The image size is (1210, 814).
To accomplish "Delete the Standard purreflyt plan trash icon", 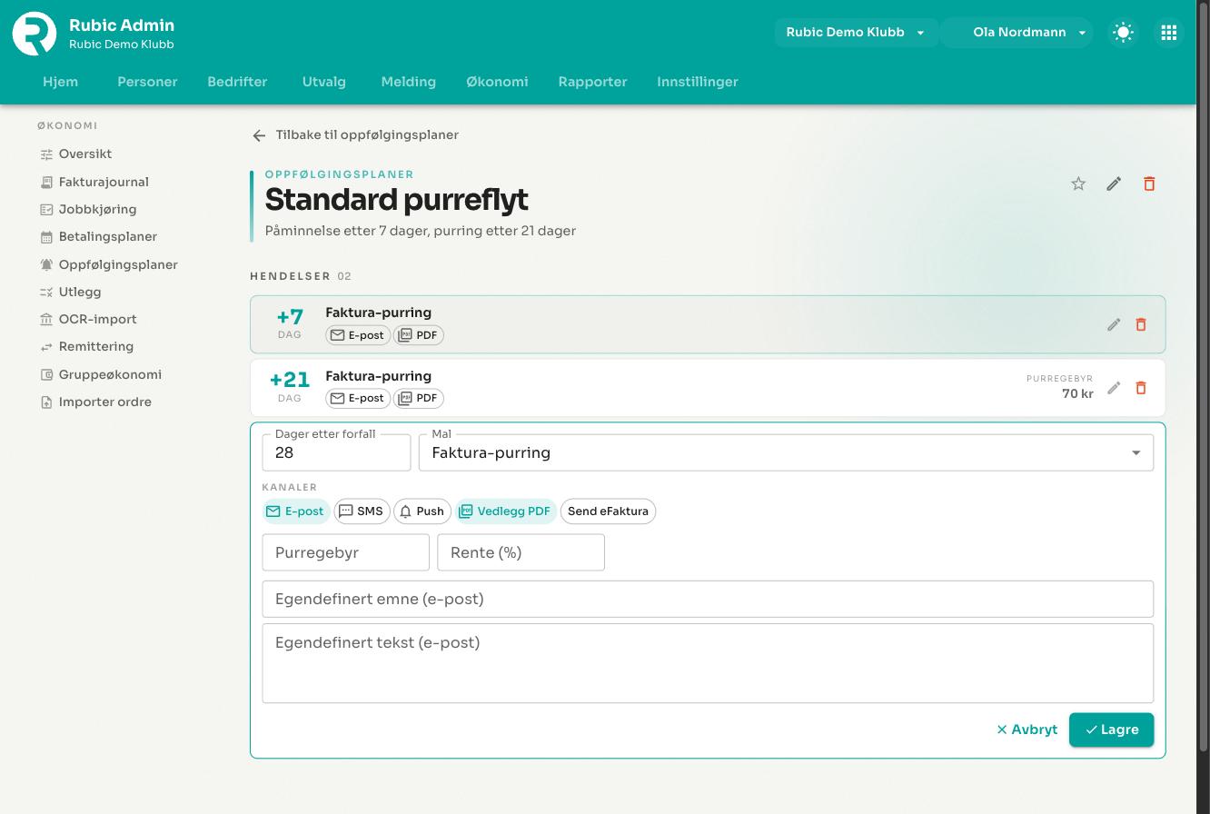I will [1149, 184].
